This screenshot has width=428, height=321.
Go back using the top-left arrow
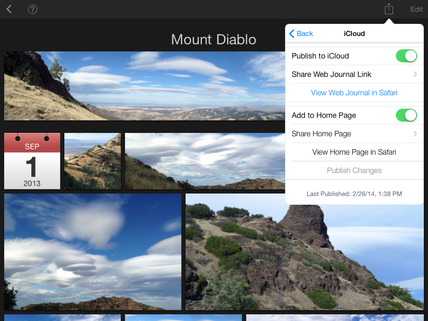coord(9,9)
